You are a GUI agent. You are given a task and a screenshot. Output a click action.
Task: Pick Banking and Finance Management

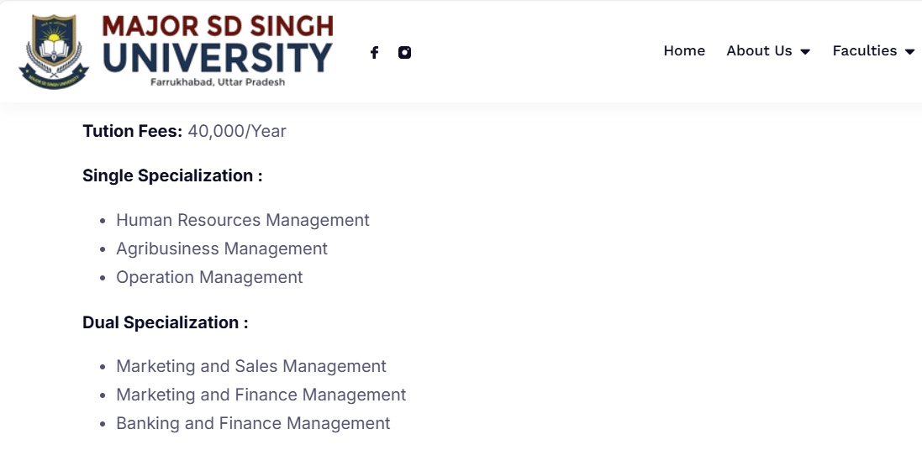pos(253,423)
